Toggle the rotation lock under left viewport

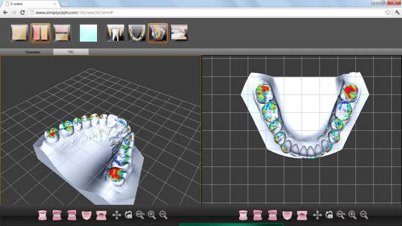pyautogui.click(x=128, y=215)
